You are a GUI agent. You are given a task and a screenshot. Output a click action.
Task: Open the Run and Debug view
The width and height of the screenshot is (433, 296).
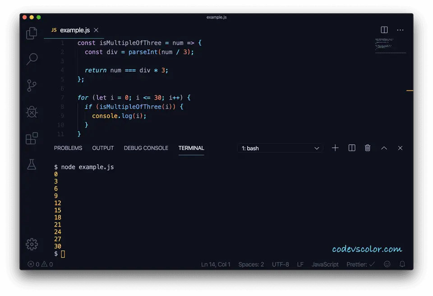(32, 112)
